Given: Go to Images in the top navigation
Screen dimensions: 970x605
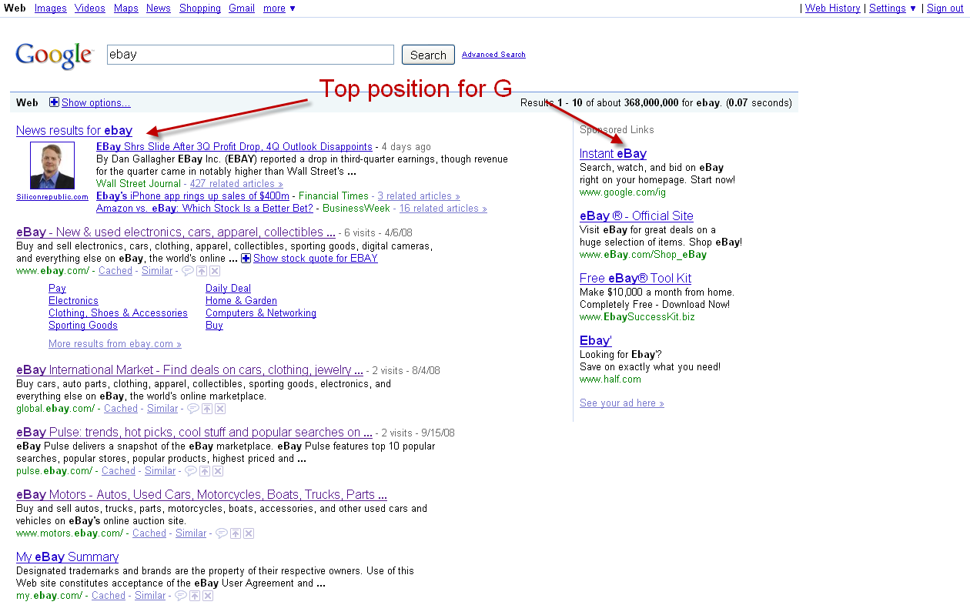Looking at the screenshot, I should [x=50, y=8].
